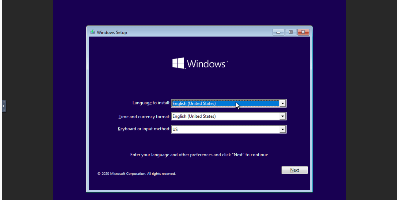Screen dimensions: 399x200
Task: Click the 'Keyboard or input method:' label
Action: point(144,129)
